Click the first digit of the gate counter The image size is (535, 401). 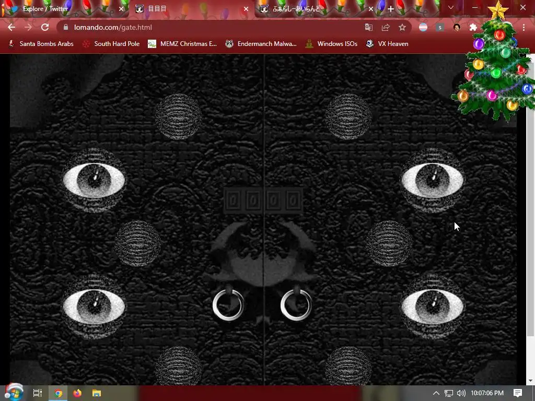point(234,200)
